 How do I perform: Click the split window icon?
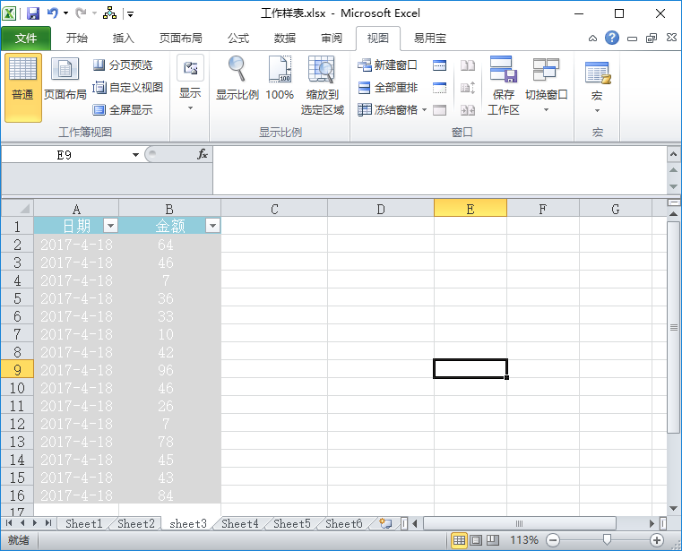click(440, 65)
